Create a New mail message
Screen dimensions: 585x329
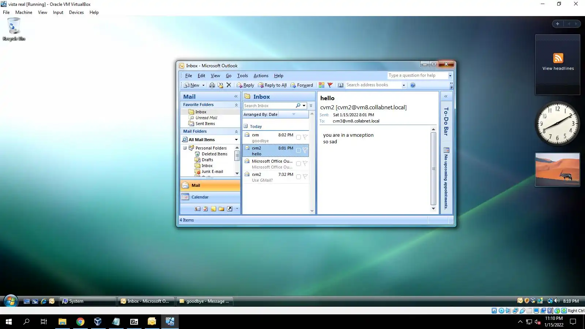click(192, 85)
